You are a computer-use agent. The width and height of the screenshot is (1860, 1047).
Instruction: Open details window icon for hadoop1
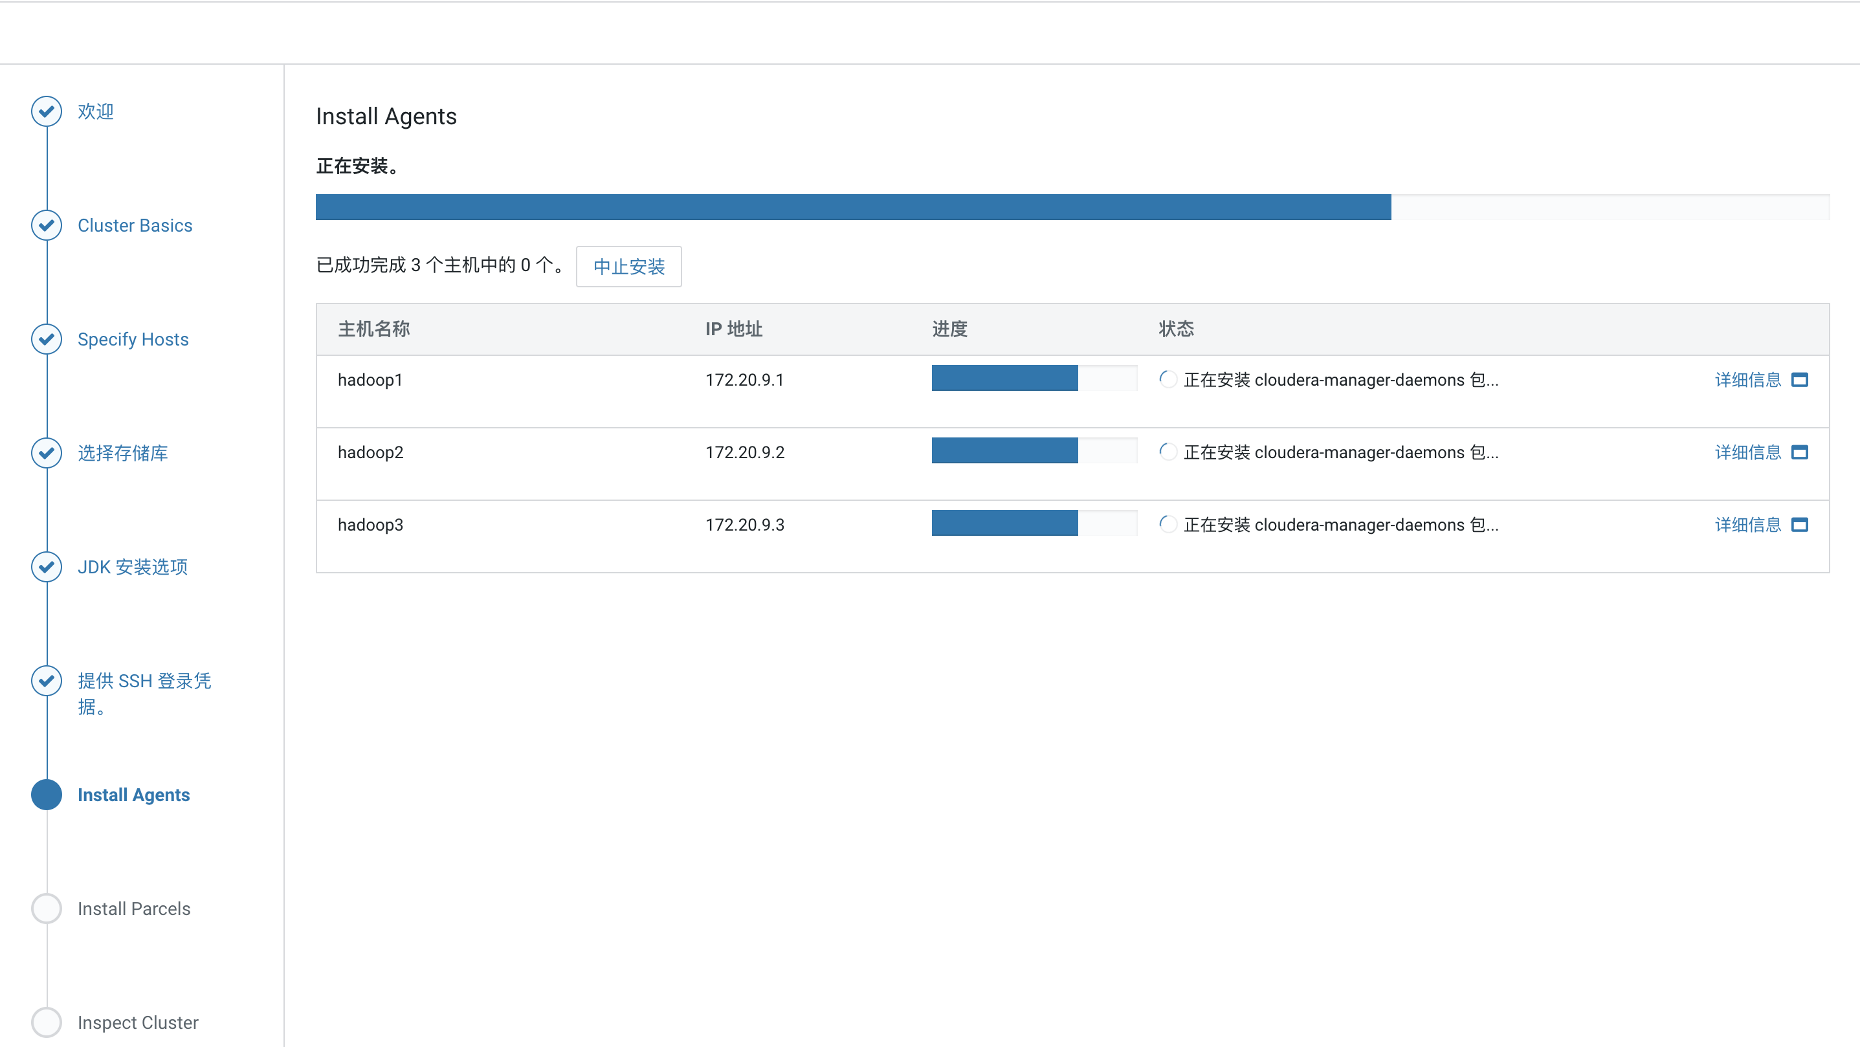(1799, 380)
